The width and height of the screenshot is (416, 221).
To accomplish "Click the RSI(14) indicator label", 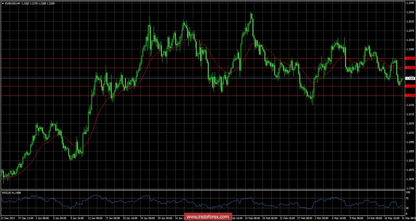I will click(x=7, y=192).
